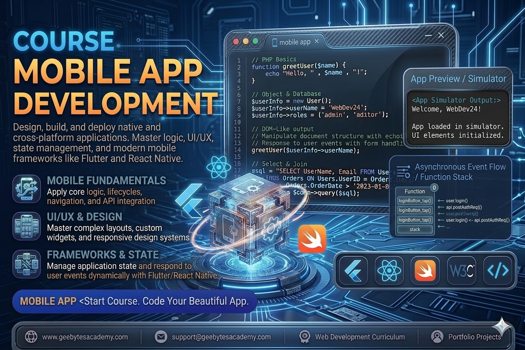This screenshot has width=525, height=350.
Task: Click the App Preview / Simulator panel title
Action: [459, 79]
